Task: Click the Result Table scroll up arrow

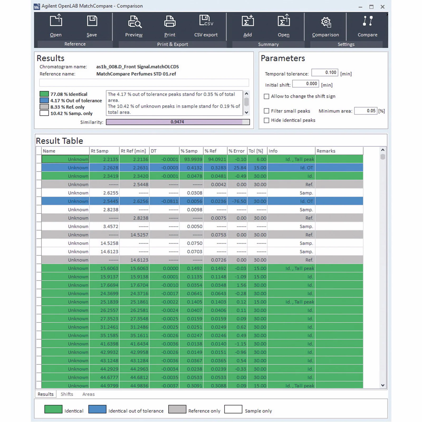Action: [383, 150]
